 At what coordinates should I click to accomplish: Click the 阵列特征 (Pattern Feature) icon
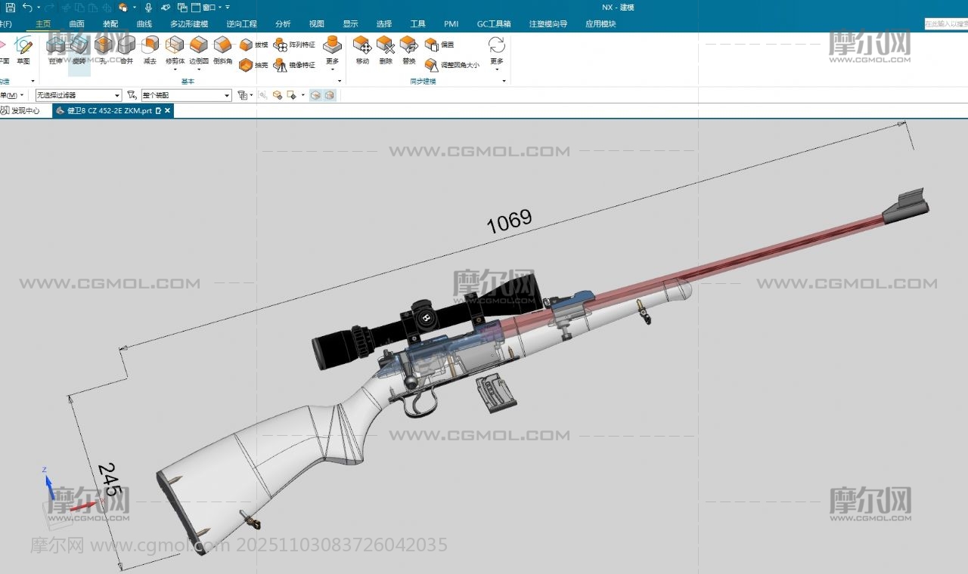(x=281, y=45)
